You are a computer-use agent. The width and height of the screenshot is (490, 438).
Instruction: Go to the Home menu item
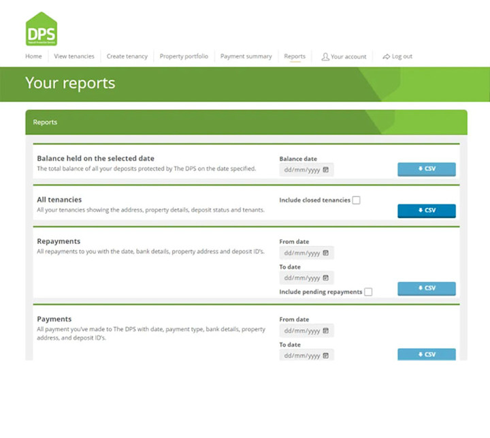(33, 57)
